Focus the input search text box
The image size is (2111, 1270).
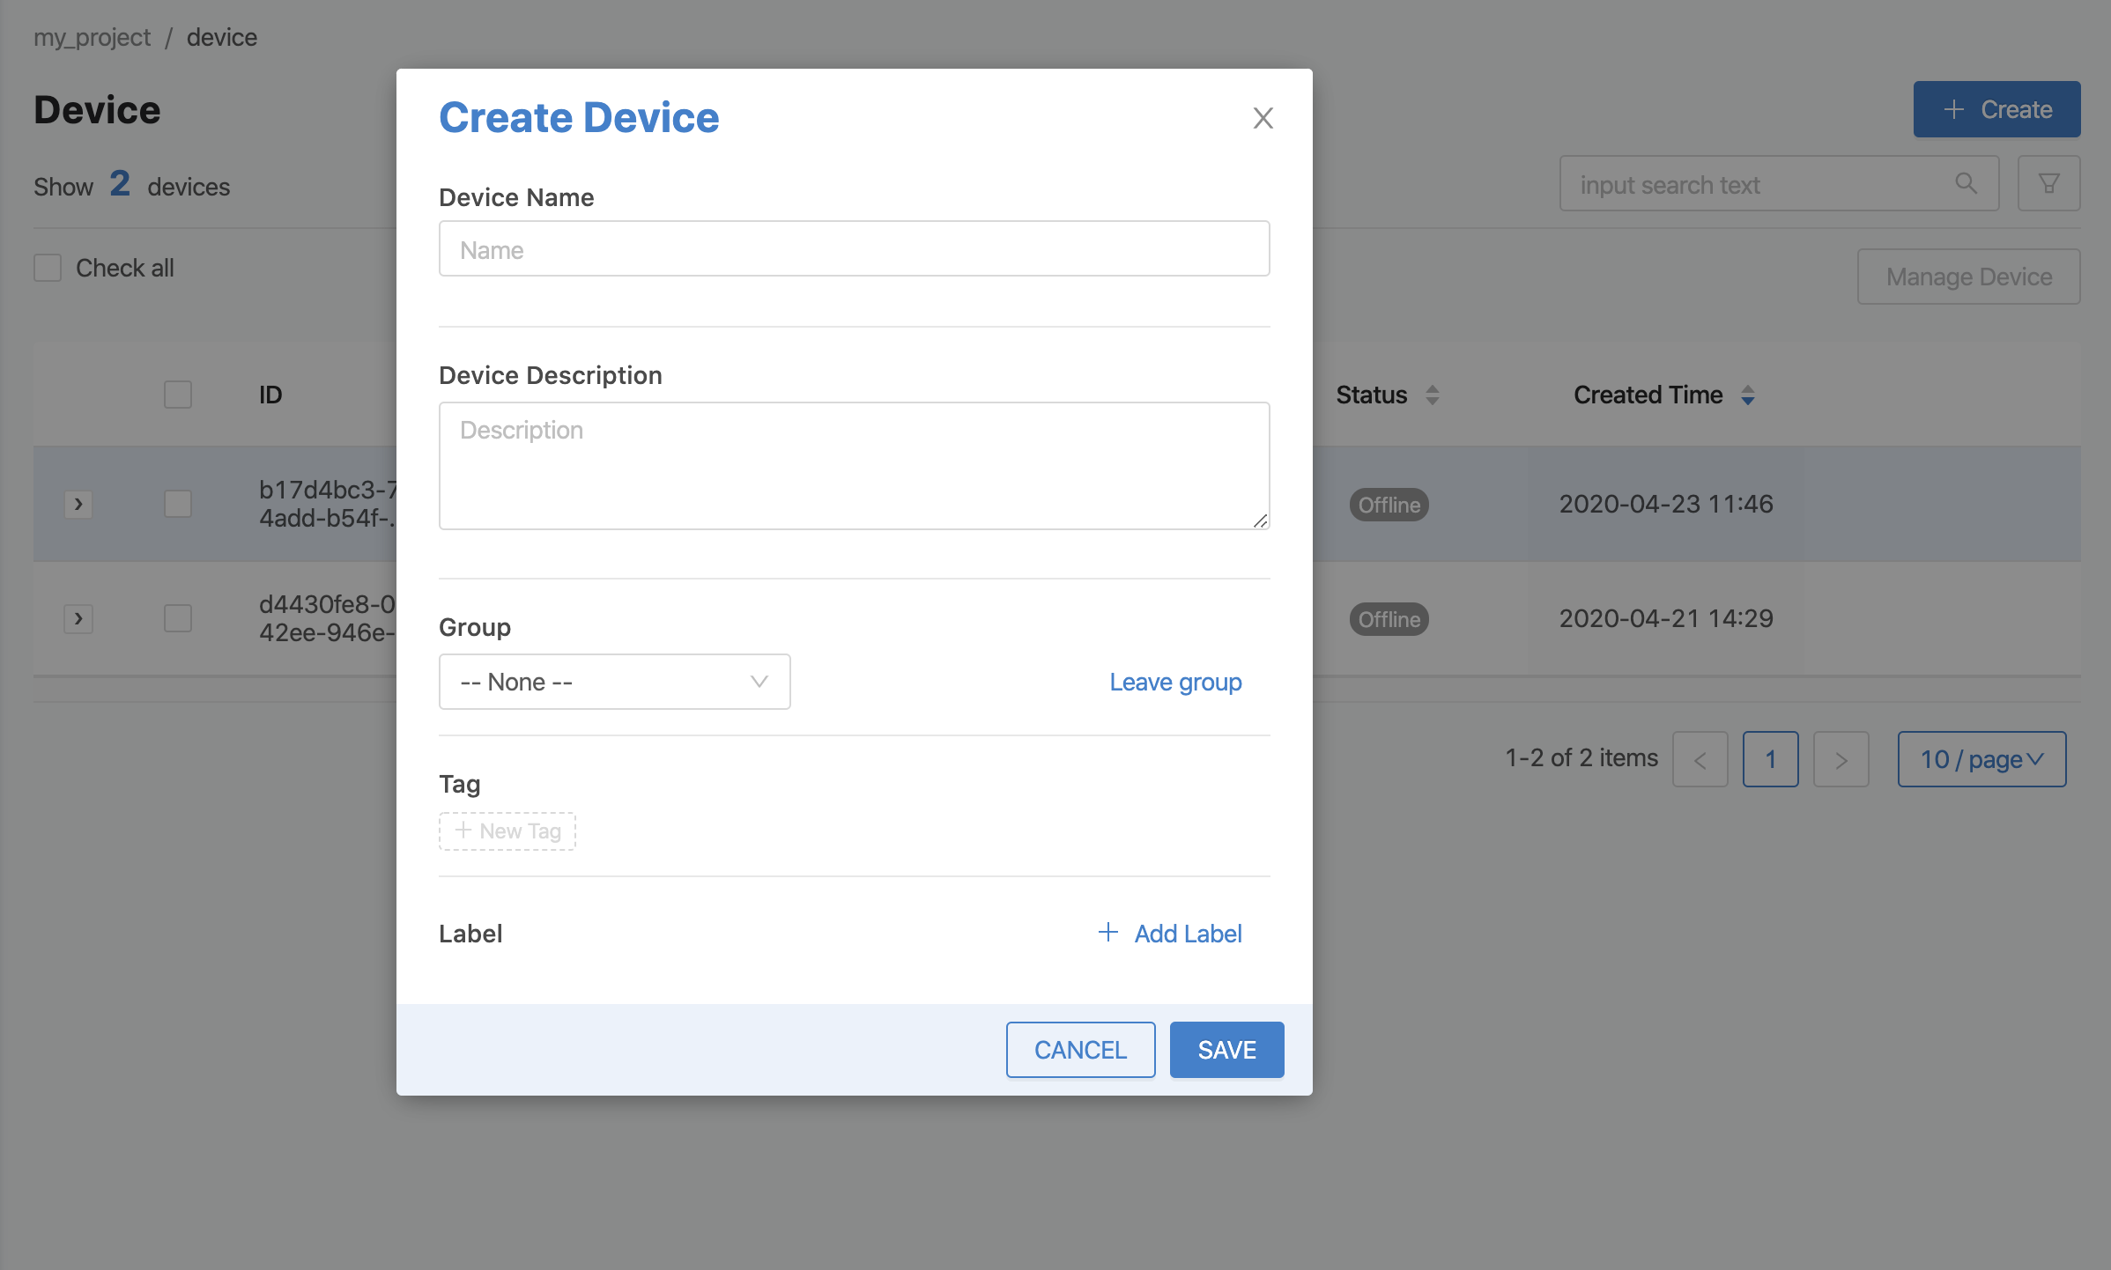coord(1779,183)
